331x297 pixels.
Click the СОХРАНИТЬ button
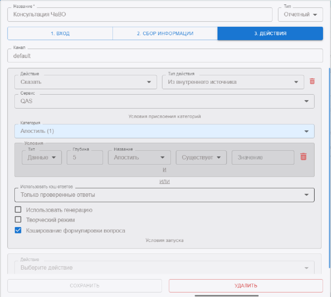pos(84,286)
